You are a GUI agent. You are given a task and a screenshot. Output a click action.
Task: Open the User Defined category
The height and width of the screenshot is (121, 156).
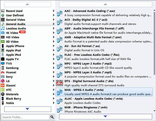28,15
